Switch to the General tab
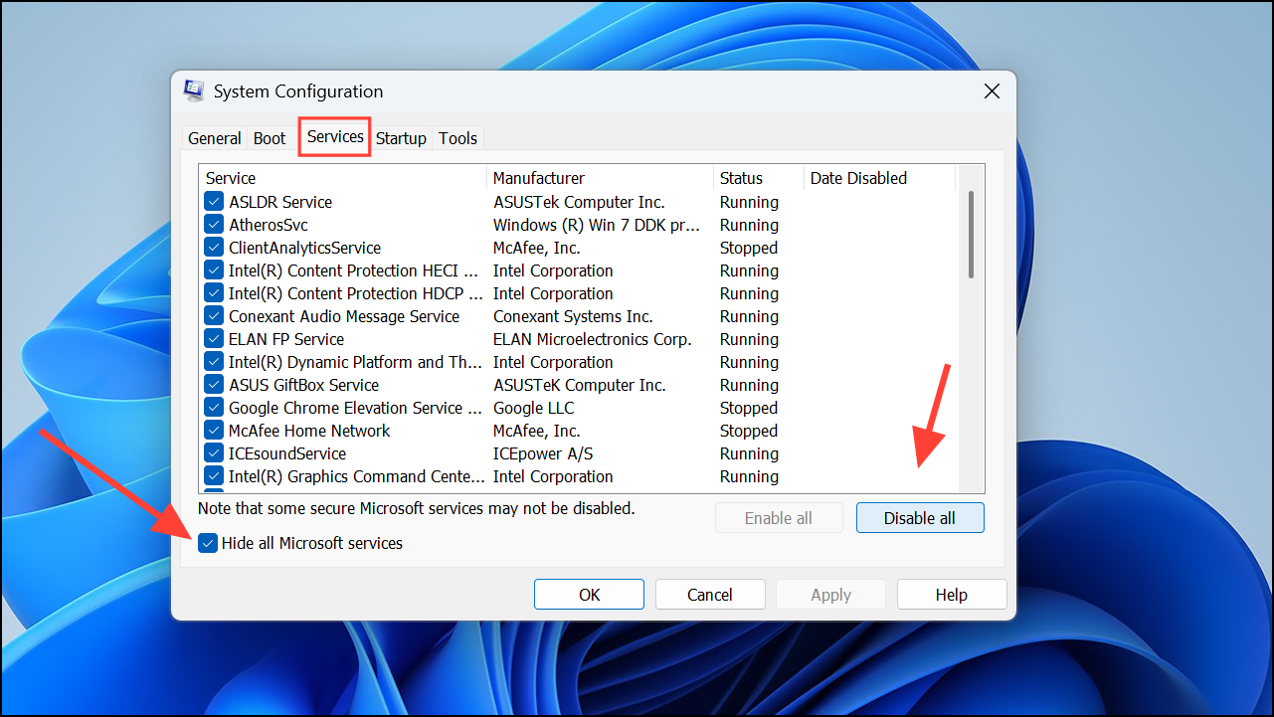Image resolution: width=1274 pixels, height=717 pixels. [214, 138]
